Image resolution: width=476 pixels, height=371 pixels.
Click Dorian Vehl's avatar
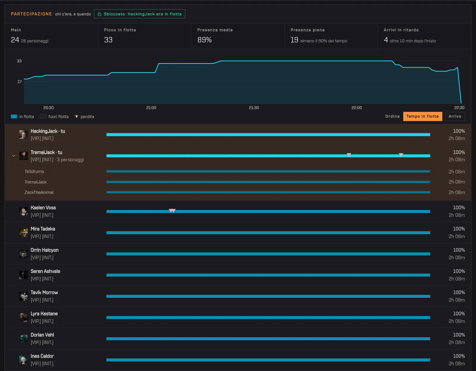(x=24, y=339)
